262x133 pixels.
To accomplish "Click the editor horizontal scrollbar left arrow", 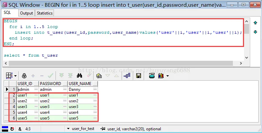I will [6, 63].
